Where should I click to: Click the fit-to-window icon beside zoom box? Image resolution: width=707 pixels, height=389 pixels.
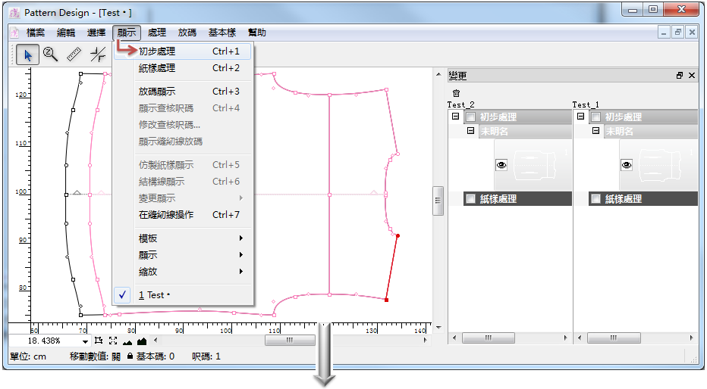point(113,341)
